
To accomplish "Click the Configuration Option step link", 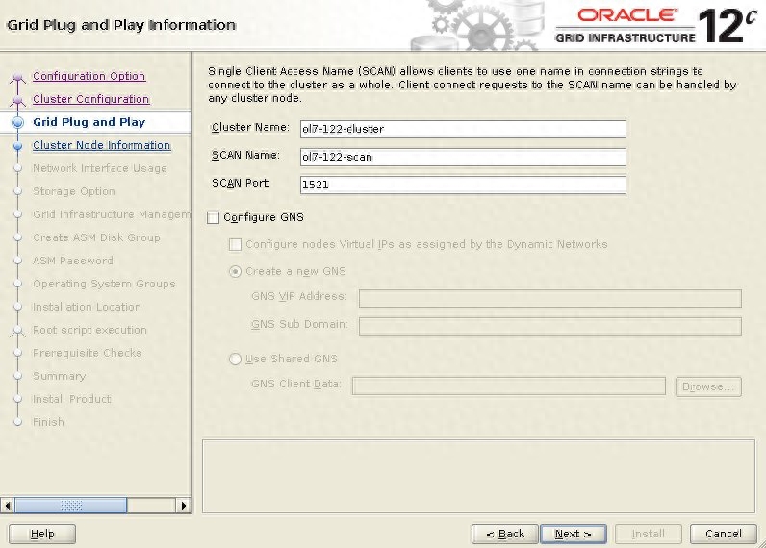I will 89,76.
